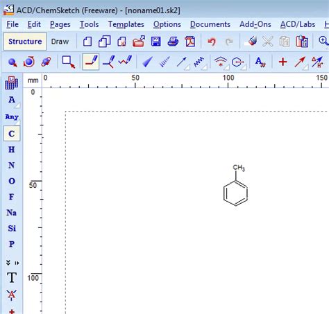The image size is (329, 314).
Task: Save the document with the floppy disk icon
Action: [x=156, y=42]
